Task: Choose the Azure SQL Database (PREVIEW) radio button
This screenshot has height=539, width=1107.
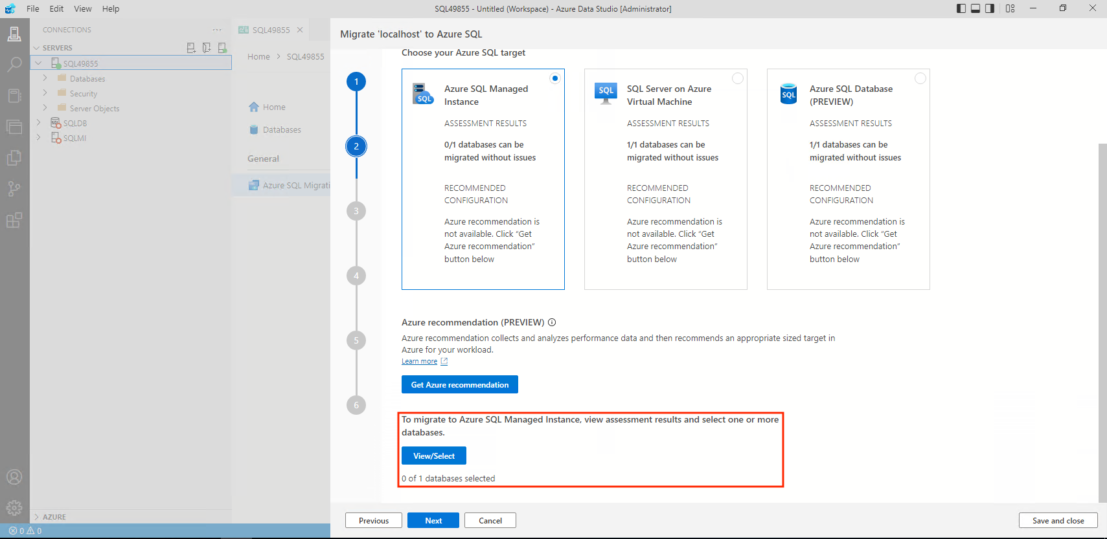Action: click(920, 78)
